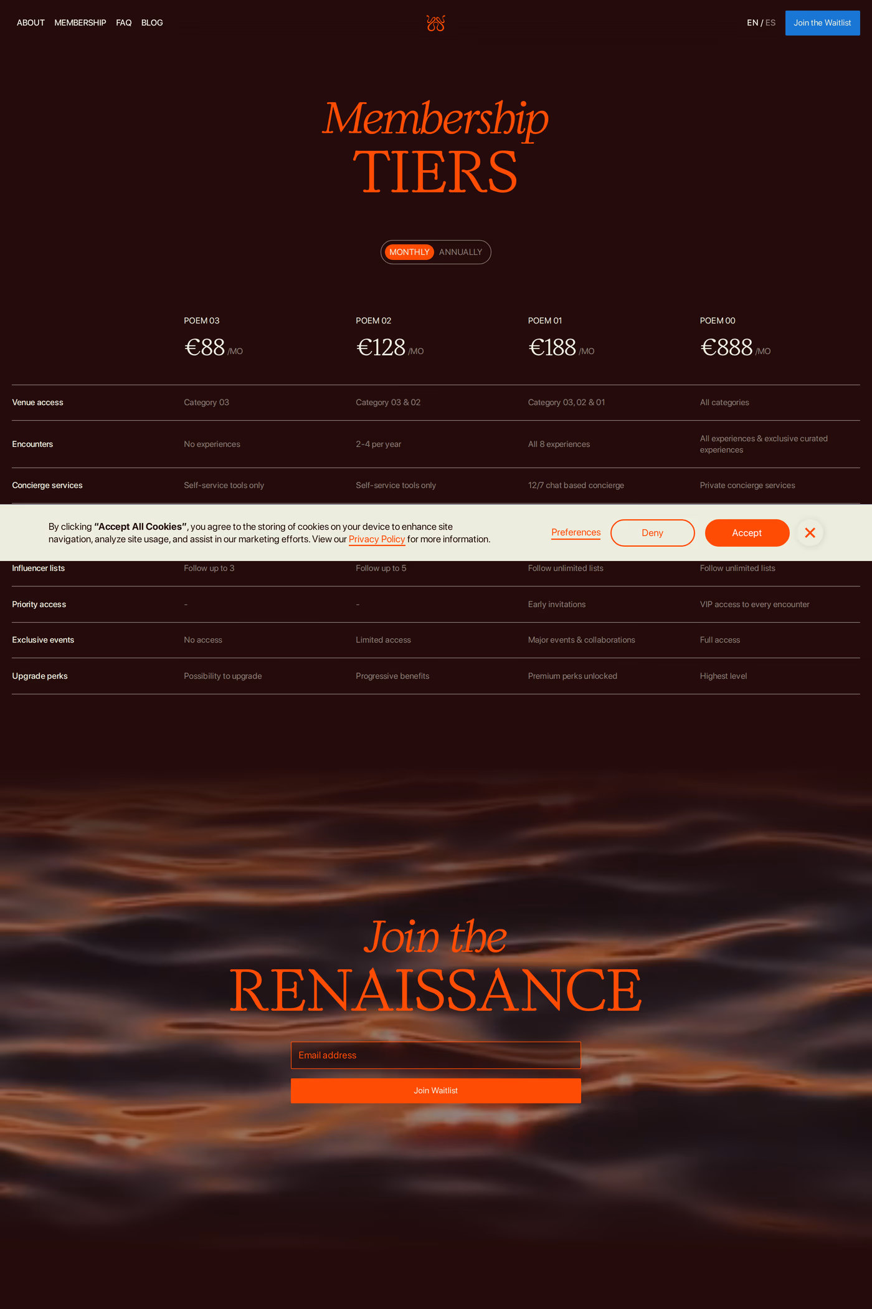Select the POEM 03 tier heading

(x=202, y=321)
